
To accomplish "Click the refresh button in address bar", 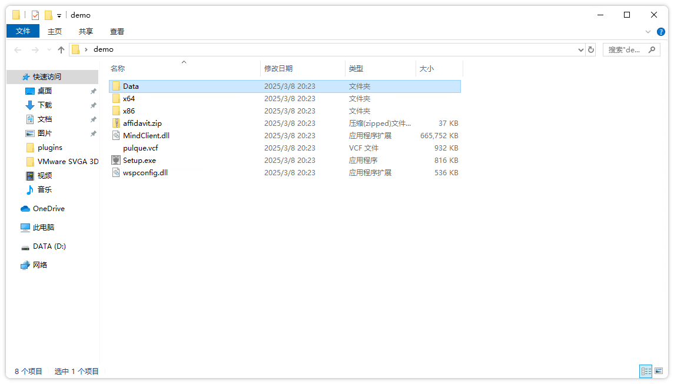I will [x=591, y=50].
